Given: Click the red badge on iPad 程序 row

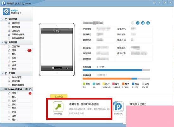Looking at the screenshot, I should (30, 93).
